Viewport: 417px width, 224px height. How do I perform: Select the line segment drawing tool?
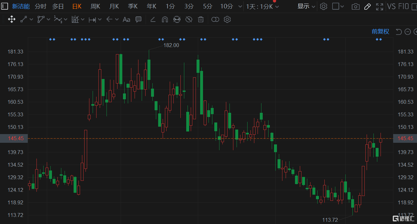pos(24,19)
